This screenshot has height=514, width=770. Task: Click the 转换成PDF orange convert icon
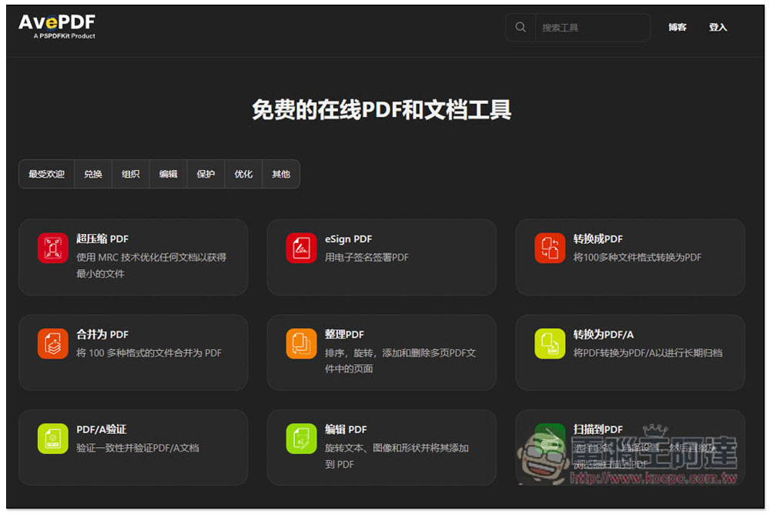(x=550, y=248)
